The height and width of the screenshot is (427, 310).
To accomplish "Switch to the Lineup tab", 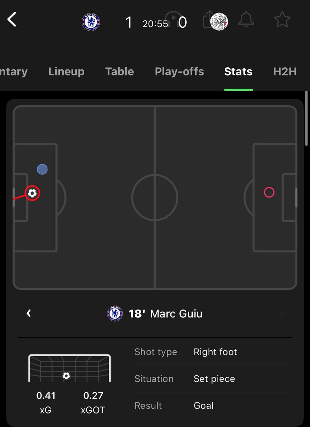I will (66, 72).
